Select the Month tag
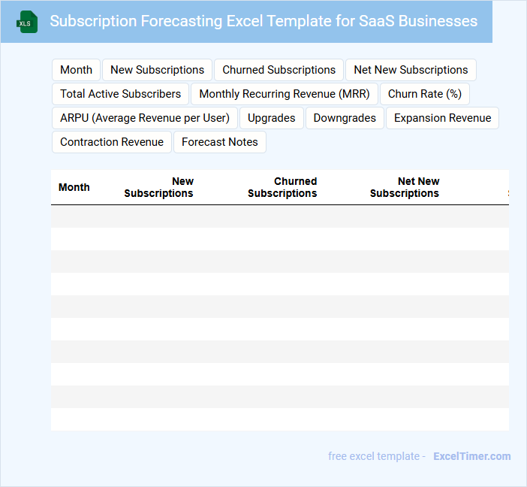527x487 pixels. click(x=76, y=70)
